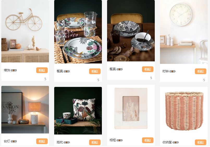
Task: Open the gold bicycle wall decor image
Action: pos(25,31)
